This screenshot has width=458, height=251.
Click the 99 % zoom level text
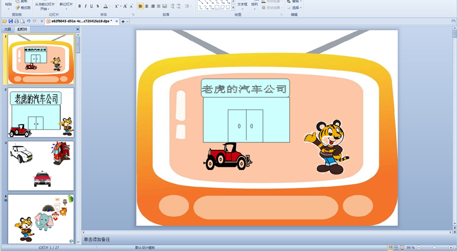tap(411, 247)
